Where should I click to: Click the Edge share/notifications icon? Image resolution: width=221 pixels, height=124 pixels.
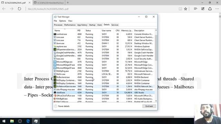pos(210,9)
